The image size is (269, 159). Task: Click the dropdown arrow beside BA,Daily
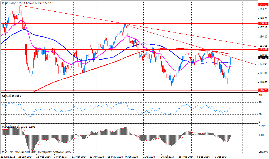click(3, 2)
